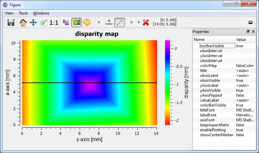The height and width of the screenshot is (153, 259).
Task: Click the point cross icon next to the dropdown arrow
Action: pyautogui.click(x=131, y=22)
